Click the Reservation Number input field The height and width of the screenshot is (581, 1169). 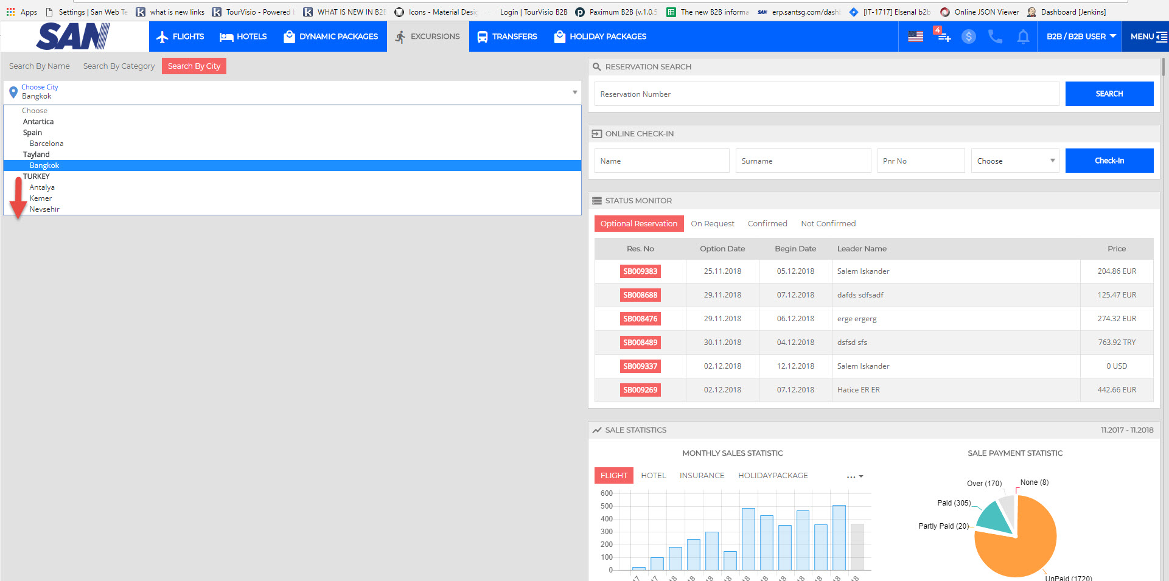pos(826,94)
